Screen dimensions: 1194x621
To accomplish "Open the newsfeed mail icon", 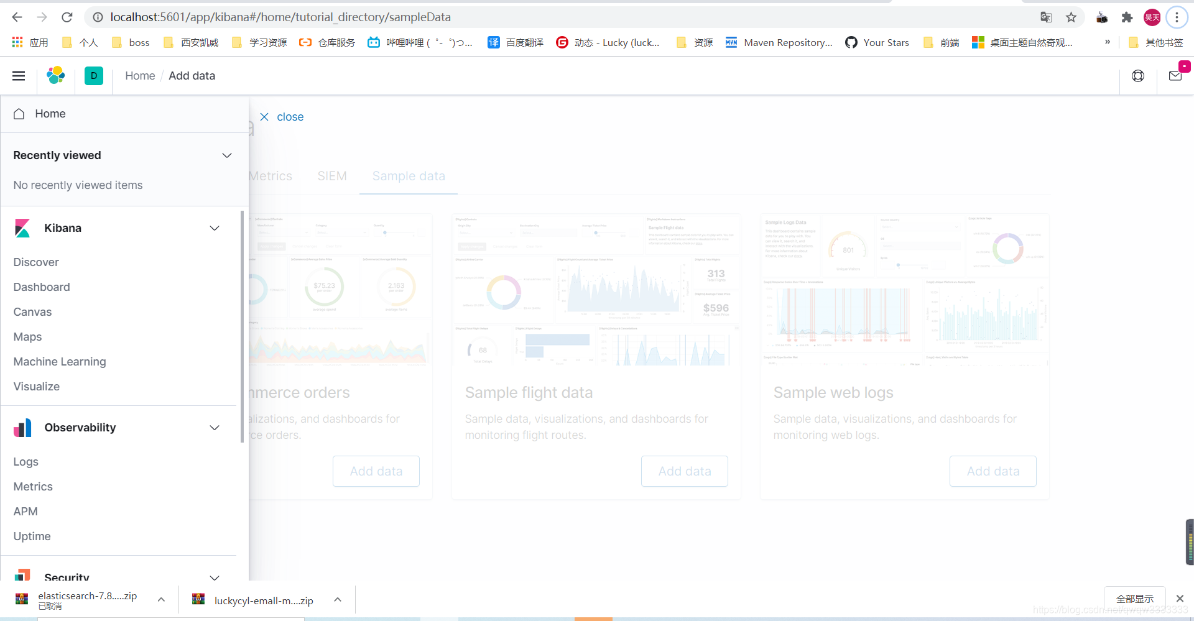I will click(1175, 76).
